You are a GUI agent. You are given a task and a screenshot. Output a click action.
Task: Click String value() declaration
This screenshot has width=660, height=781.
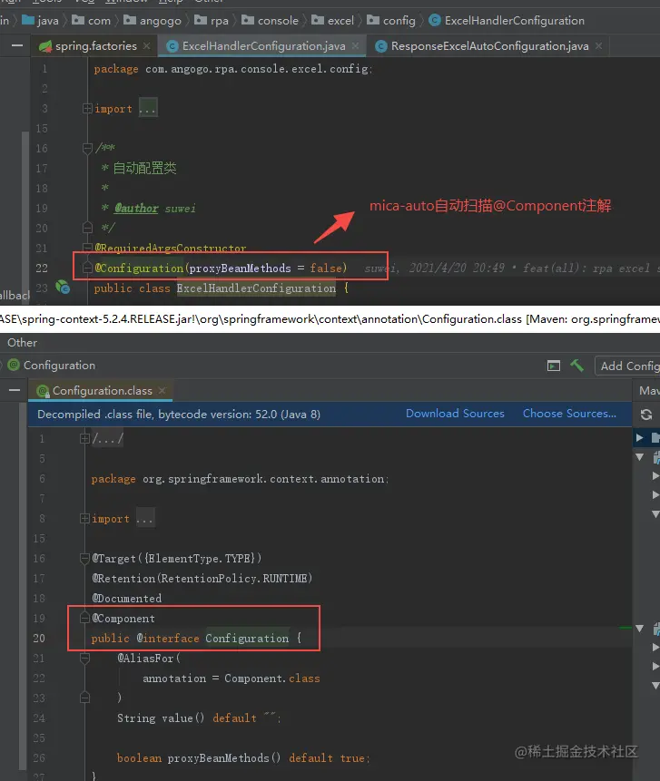click(x=199, y=718)
